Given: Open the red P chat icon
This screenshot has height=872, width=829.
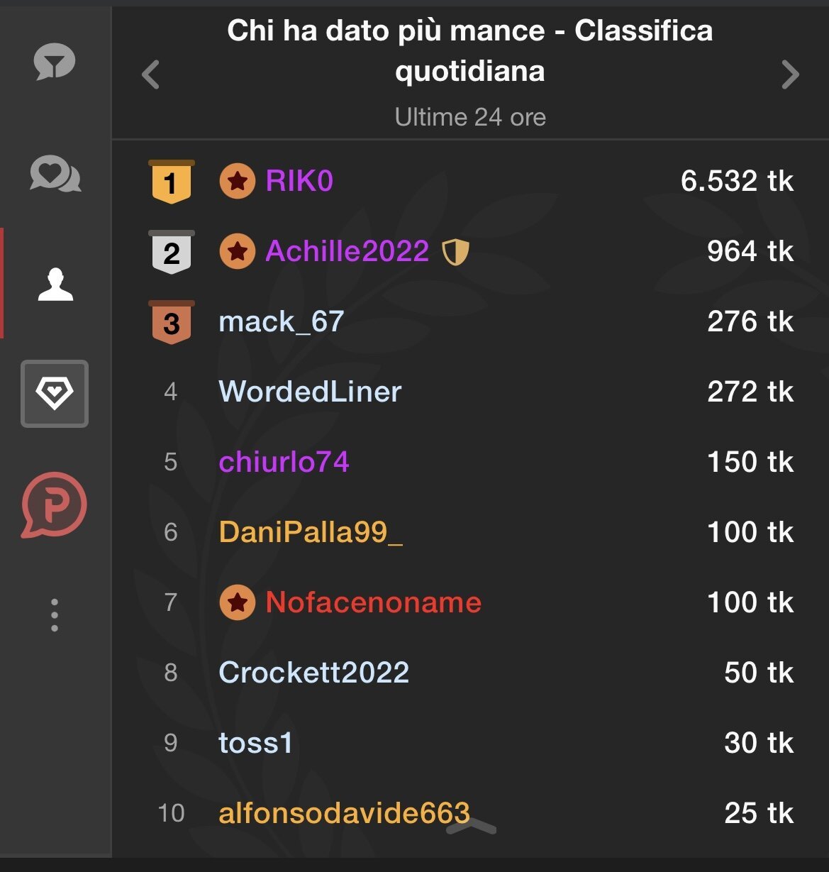Looking at the screenshot, I should tap(55, 505).
